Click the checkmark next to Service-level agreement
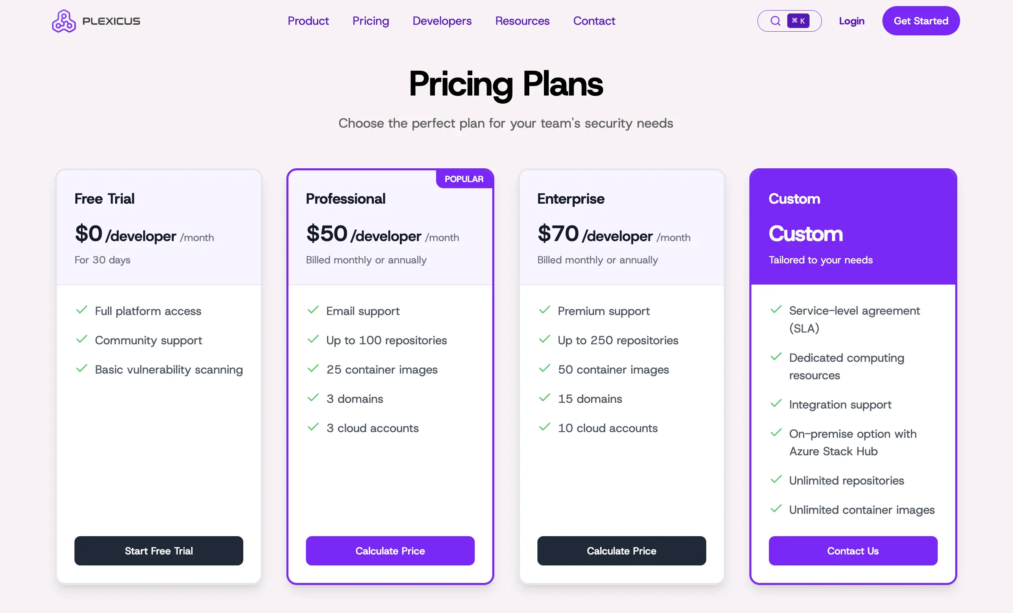Viewport: 1013px width, 613px height. tap(776, 310)
